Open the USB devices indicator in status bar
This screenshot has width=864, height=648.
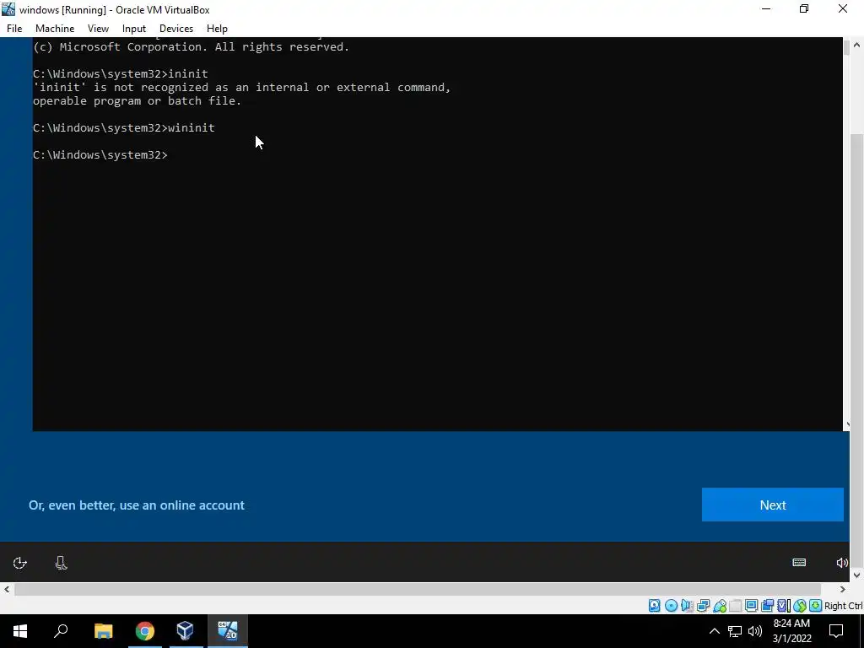(x=720, y=606)
